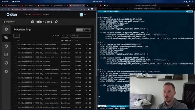This screenshot has width=195, height=110.
Task: Select the cluster-authenticati... tag checkbox
Action: (x=16, y=74)
